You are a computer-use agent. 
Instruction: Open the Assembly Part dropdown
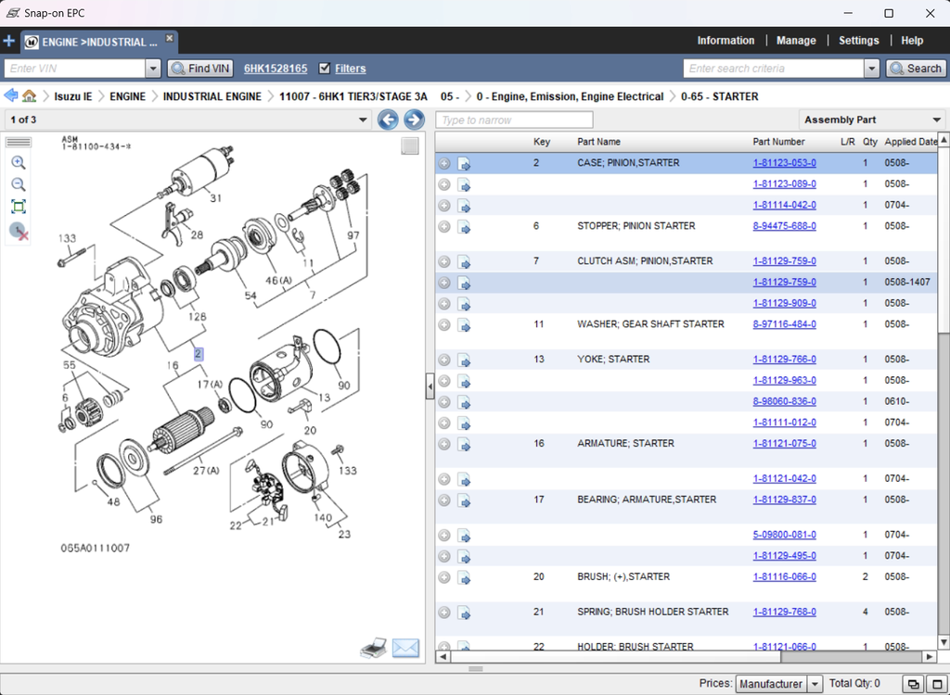pyautogui.click(x=937, y=120)
